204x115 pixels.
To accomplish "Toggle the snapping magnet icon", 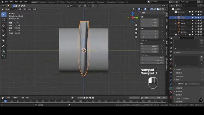I will click(x=85, y=6).
